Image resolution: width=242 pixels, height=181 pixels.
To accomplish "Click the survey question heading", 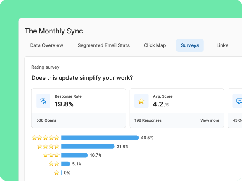I will pos(82,78).
